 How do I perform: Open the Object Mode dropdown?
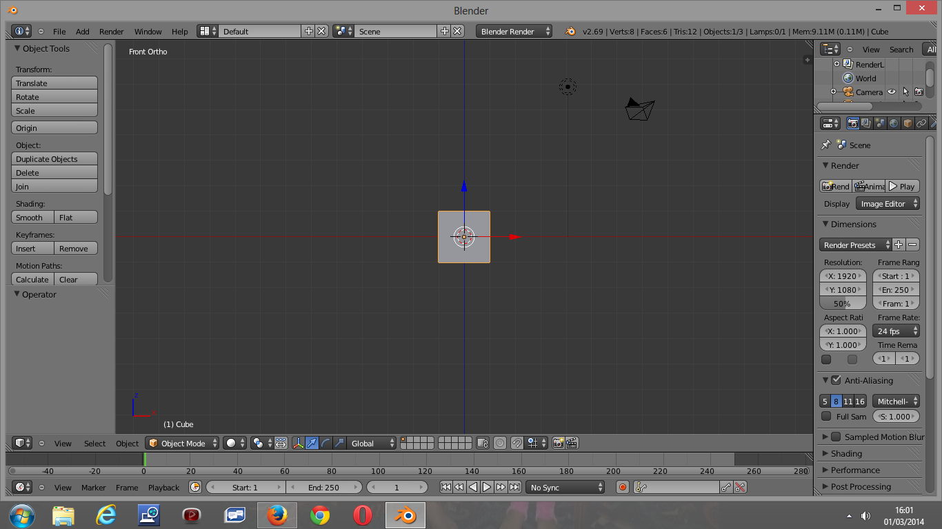click(183, 443)
